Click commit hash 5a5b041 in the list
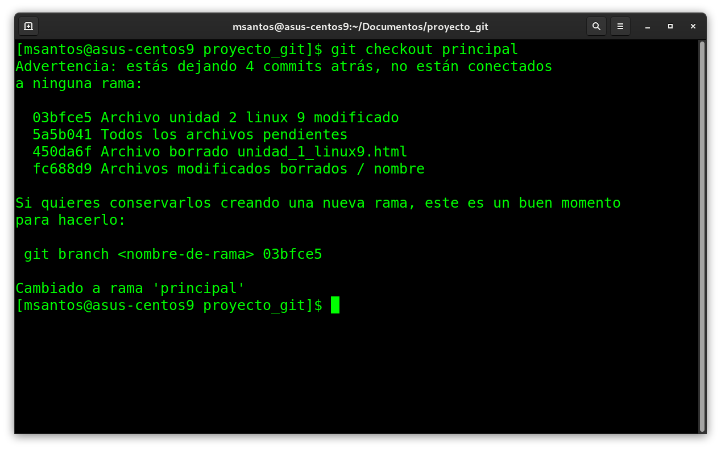 point(62,135)
